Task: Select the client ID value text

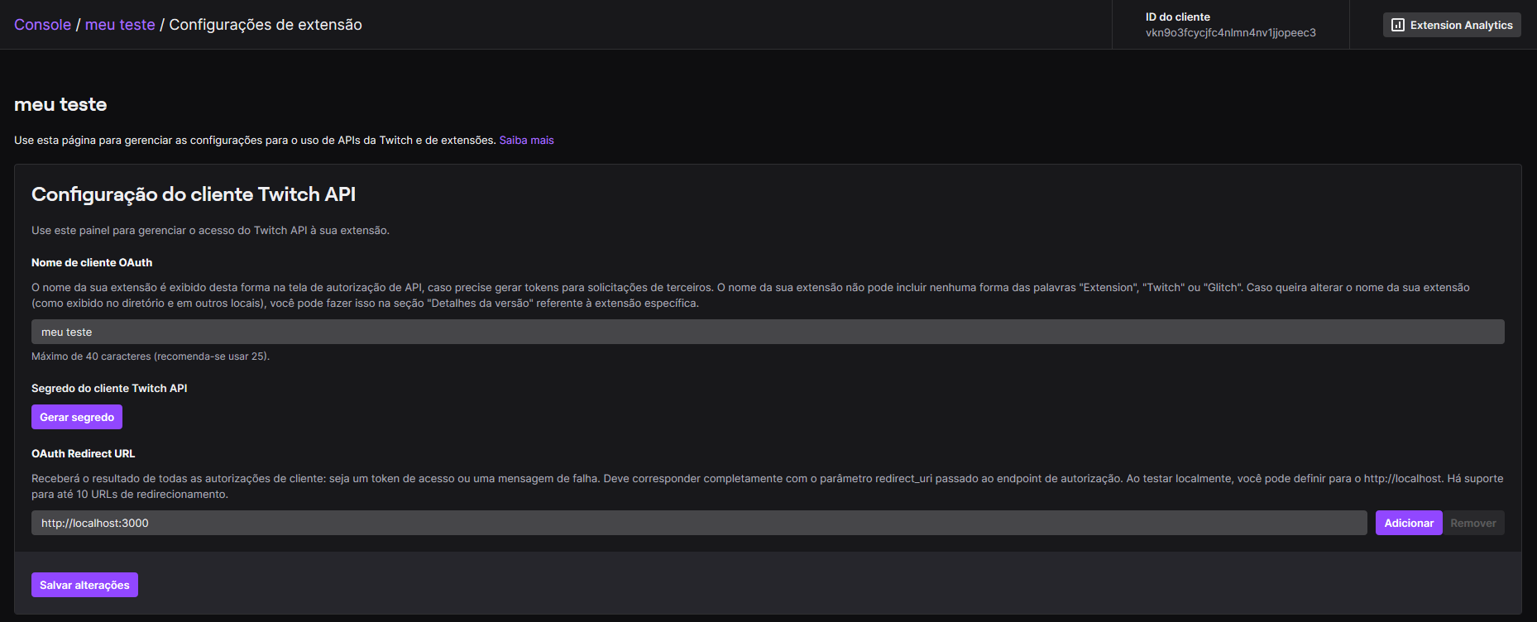Action: pyautogui.click(x=1231, y=33)
